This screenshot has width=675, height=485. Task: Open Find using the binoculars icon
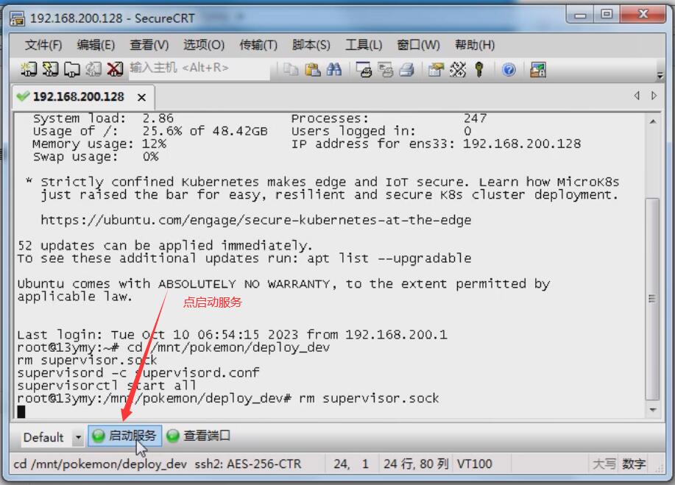(334, 69)
